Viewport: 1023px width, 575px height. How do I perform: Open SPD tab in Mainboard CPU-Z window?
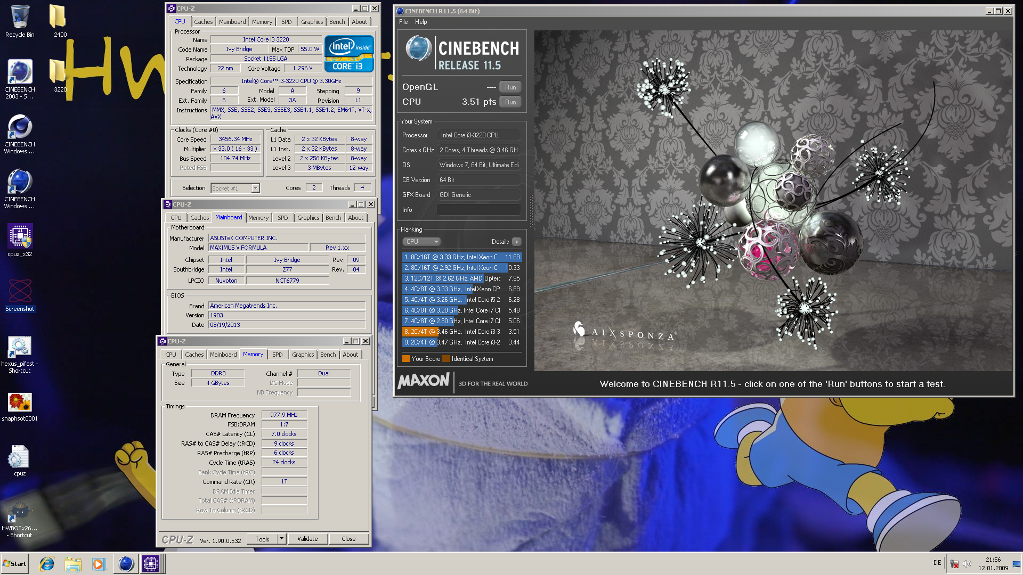pos(282,218)
